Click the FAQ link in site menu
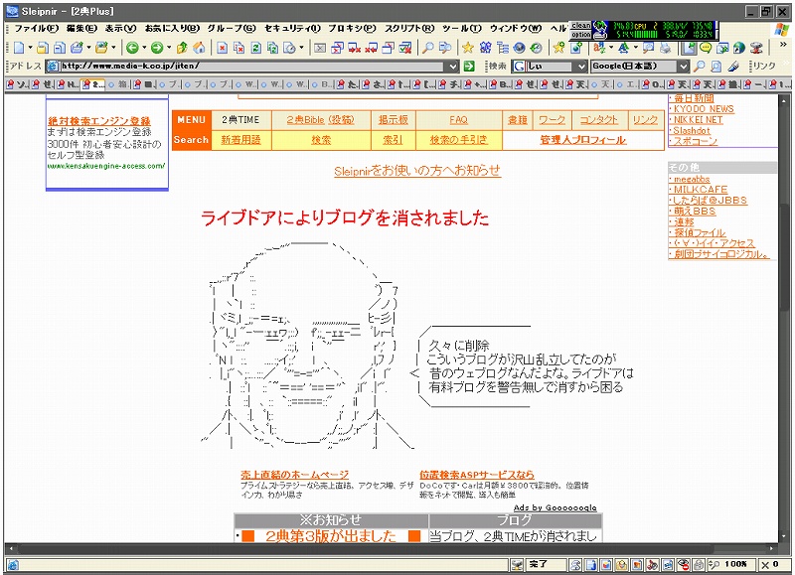The width and height of the screenshot is (795, 575). [x=458, y=120]
